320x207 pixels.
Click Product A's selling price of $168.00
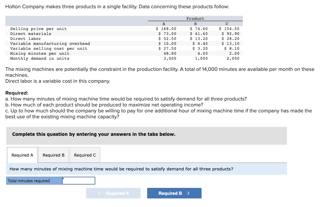pos(166,29)
